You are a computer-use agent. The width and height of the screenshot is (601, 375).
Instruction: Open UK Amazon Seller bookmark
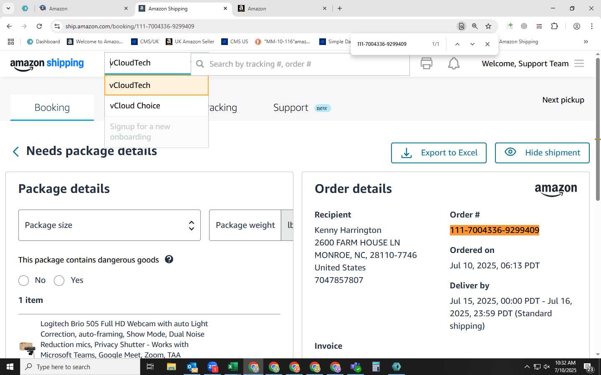coord(190,42)
